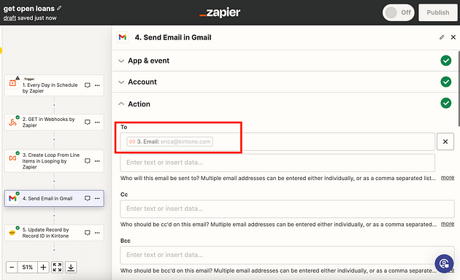Click the Webhooks icon on step 2
The image size is (460, 280).
click(x=12, y=122)
